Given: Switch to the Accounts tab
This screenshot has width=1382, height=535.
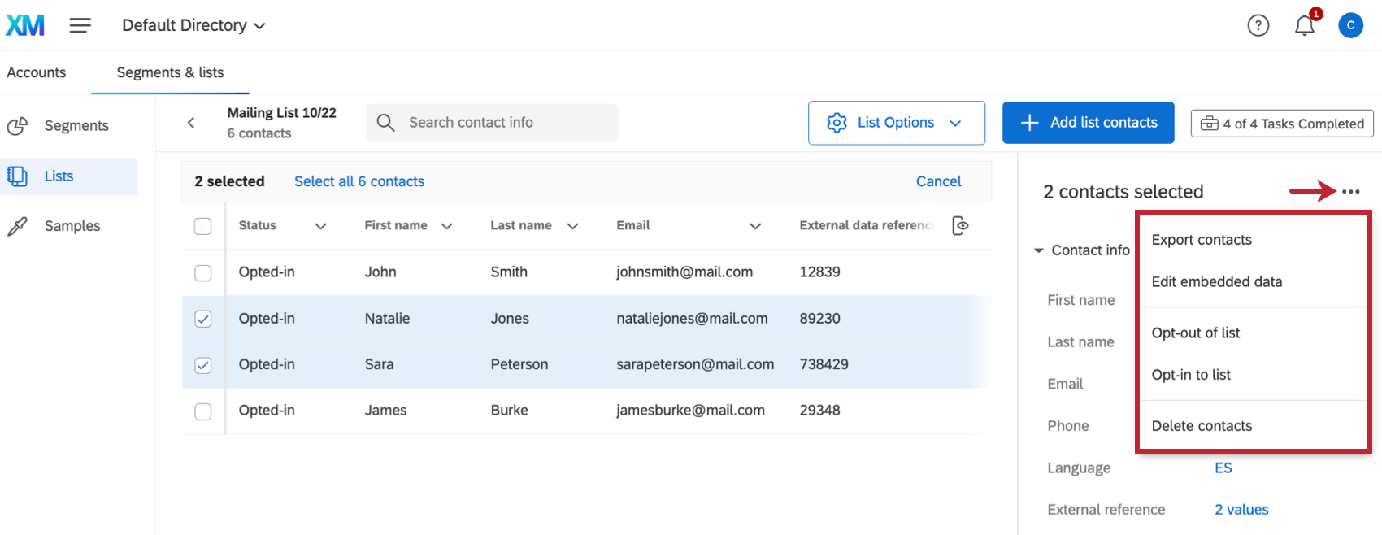Looking at the screenshot, I should point(37,72).
